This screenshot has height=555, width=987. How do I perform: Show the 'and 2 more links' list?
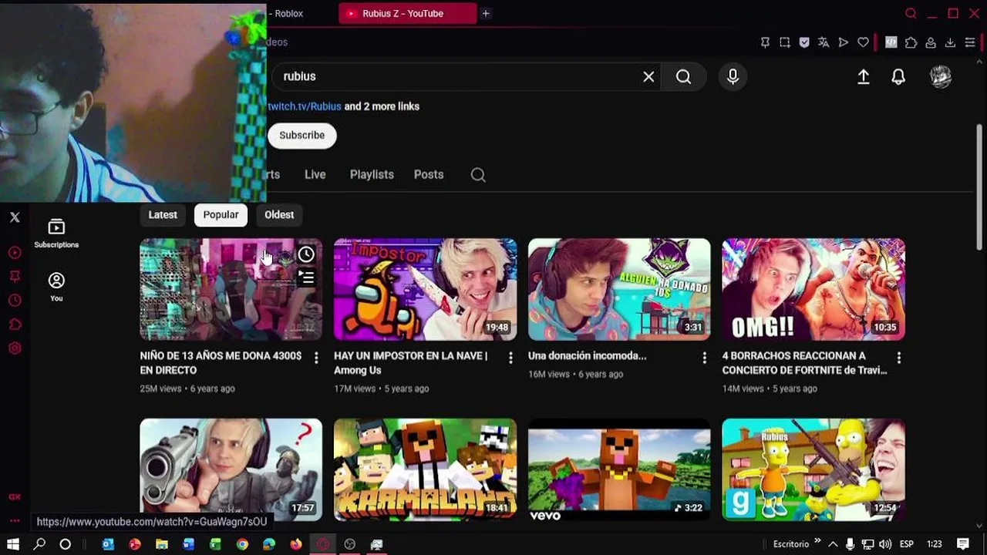coord(382,106)
